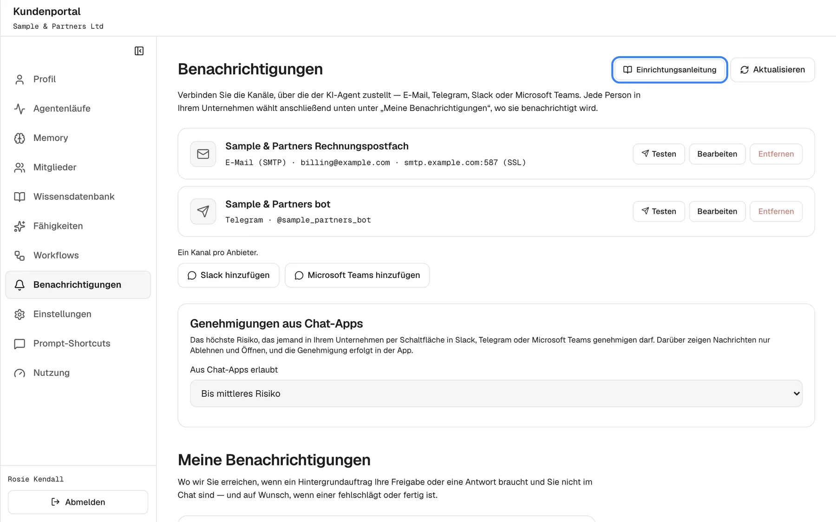The height and width of the screenshot is (522, 836).
Task: Go to Nutzung in the sidebar
Action: [78, 373]
